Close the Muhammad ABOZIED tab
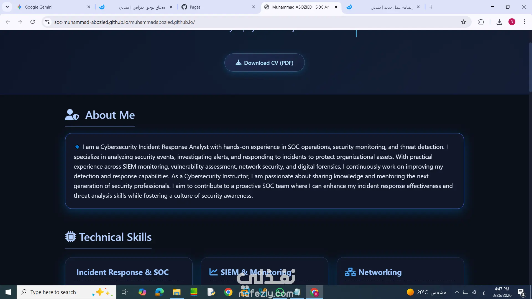The image size is (532, 299). (x=336, y=7)
